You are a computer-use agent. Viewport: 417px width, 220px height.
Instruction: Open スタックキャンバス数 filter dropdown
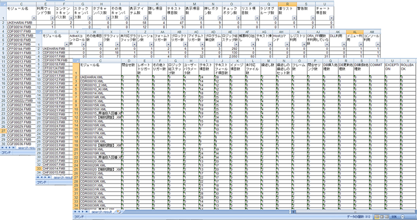(90, 18)
